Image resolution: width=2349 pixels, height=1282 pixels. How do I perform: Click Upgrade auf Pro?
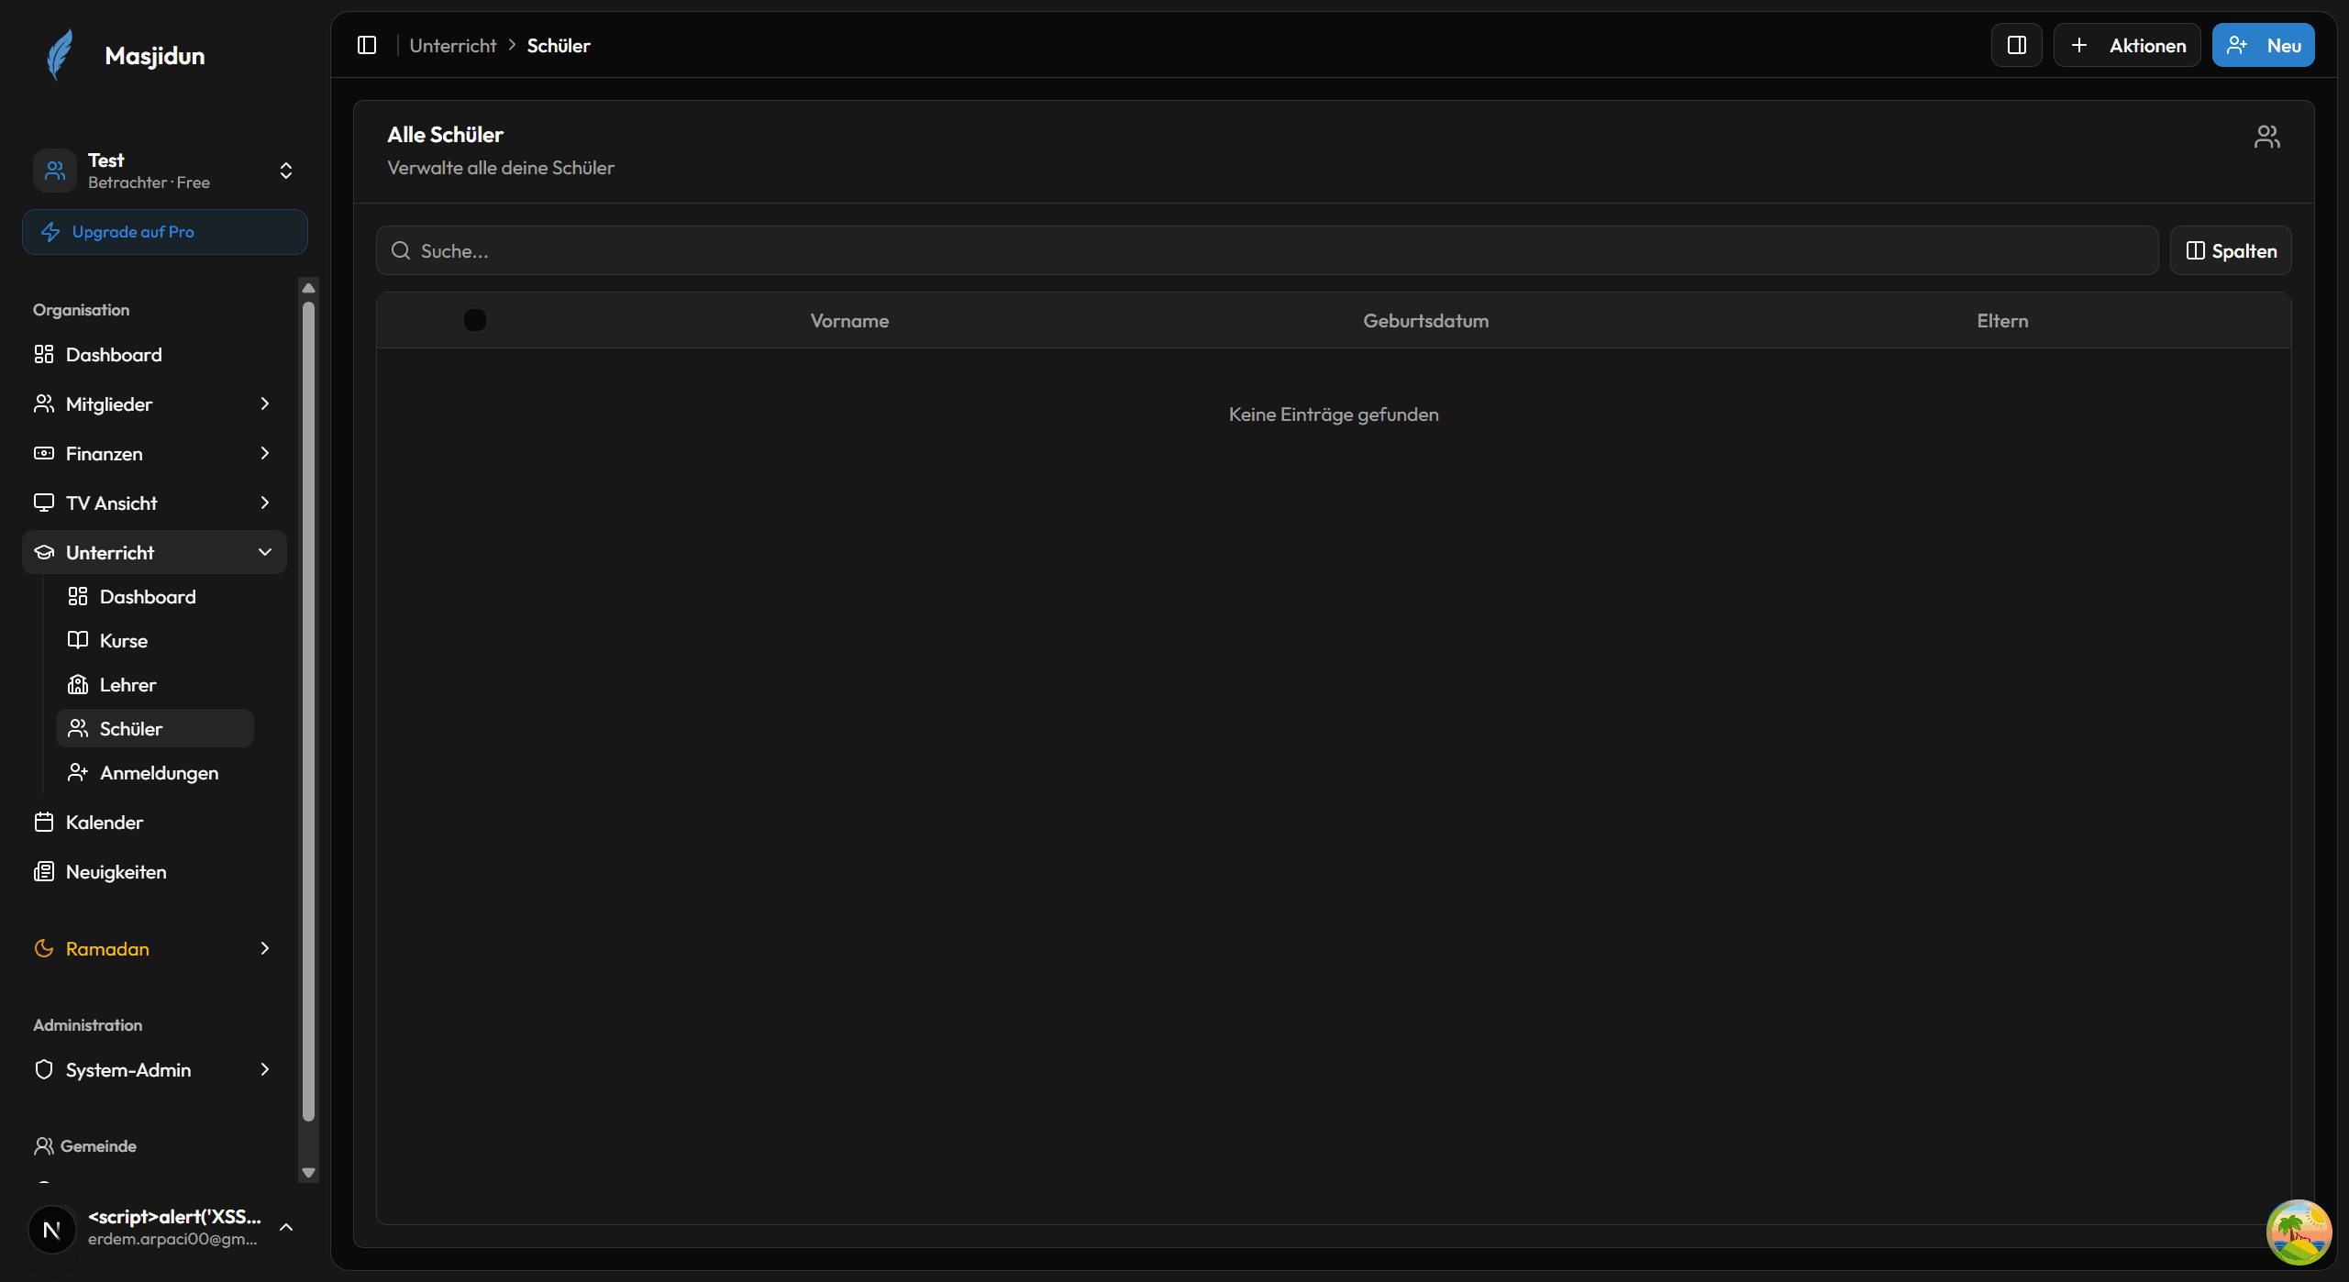[165, 231]
